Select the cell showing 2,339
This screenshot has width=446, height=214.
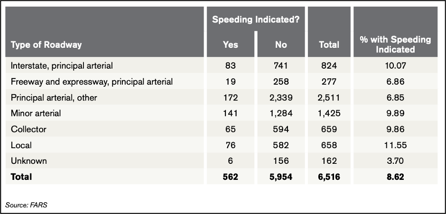(x=281, y=98)
